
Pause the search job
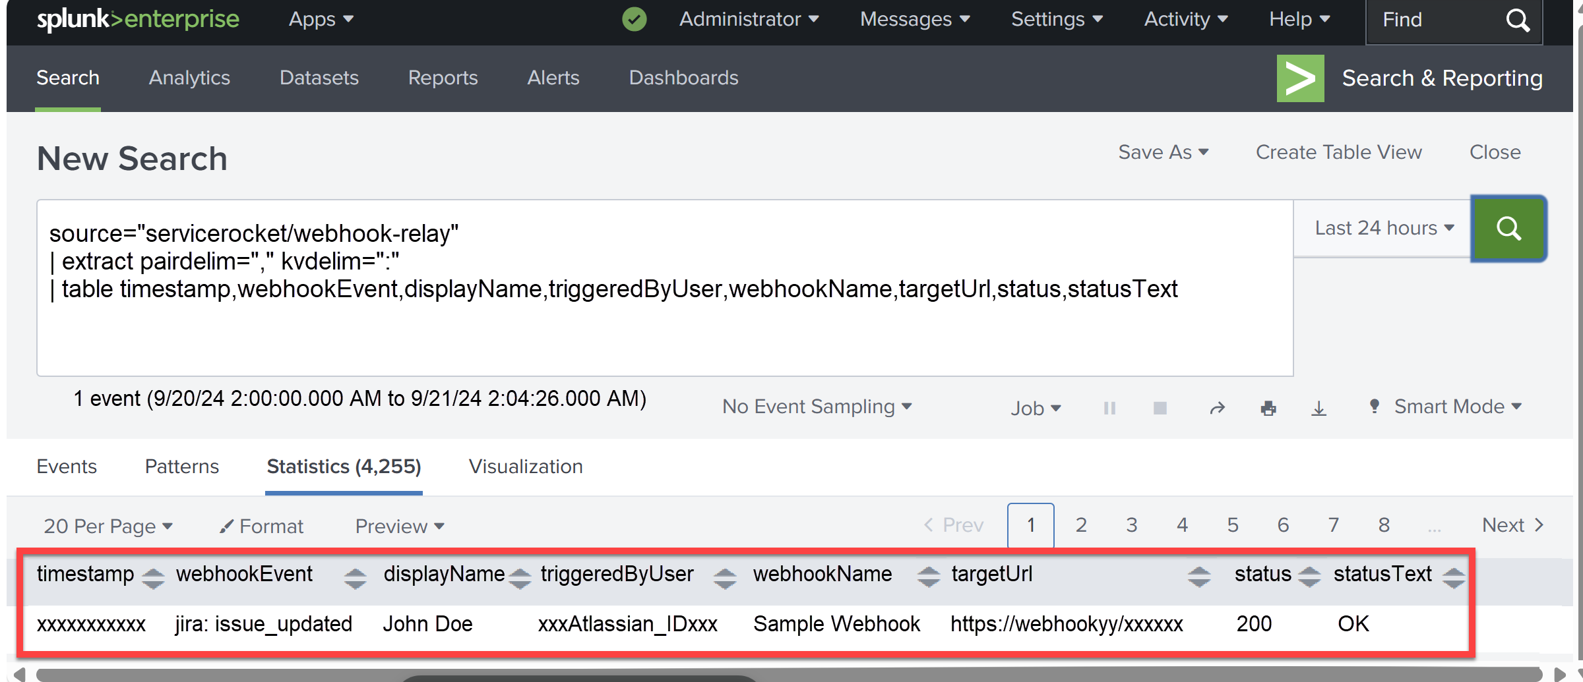click(x=1109, y=408)
